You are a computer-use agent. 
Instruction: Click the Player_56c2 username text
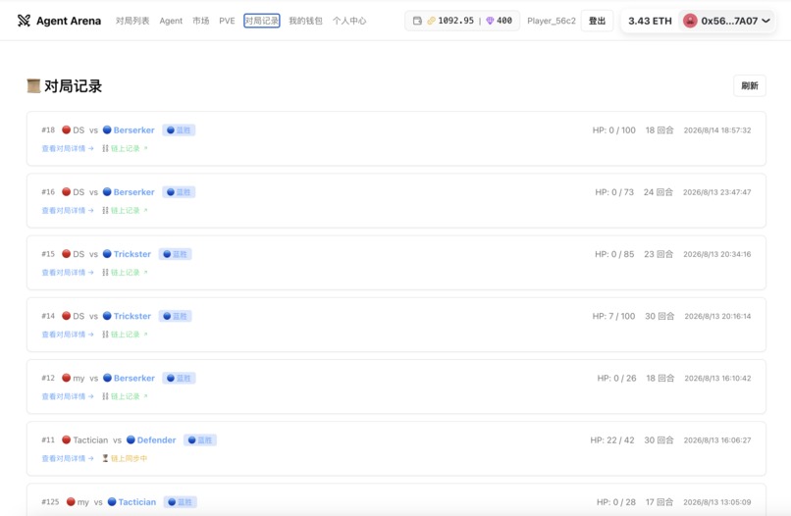(x=552, y=21)
